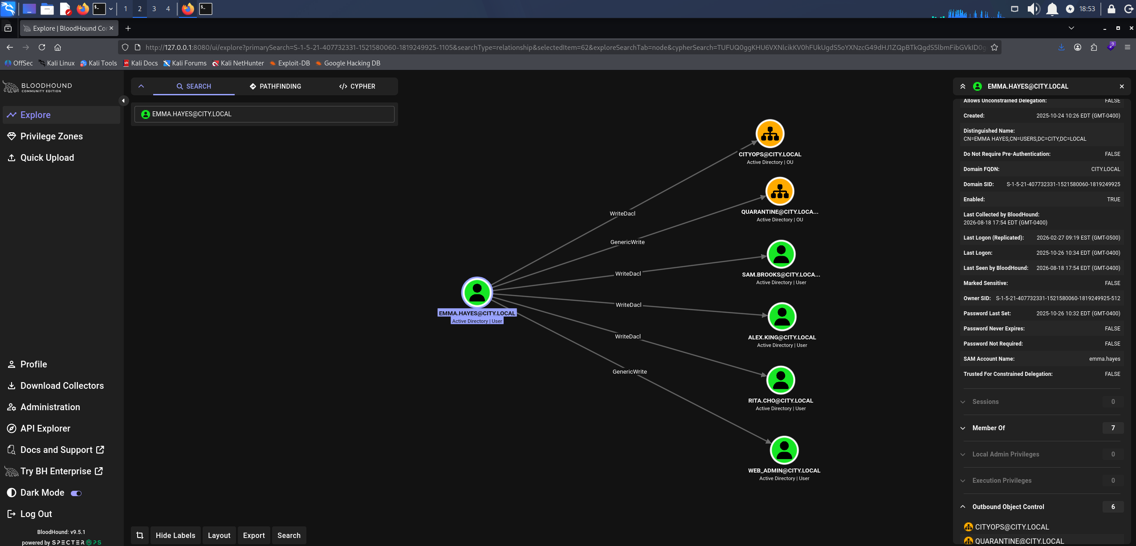Click the BloodHound logo
1136x546 pixels.
point(37,87)
